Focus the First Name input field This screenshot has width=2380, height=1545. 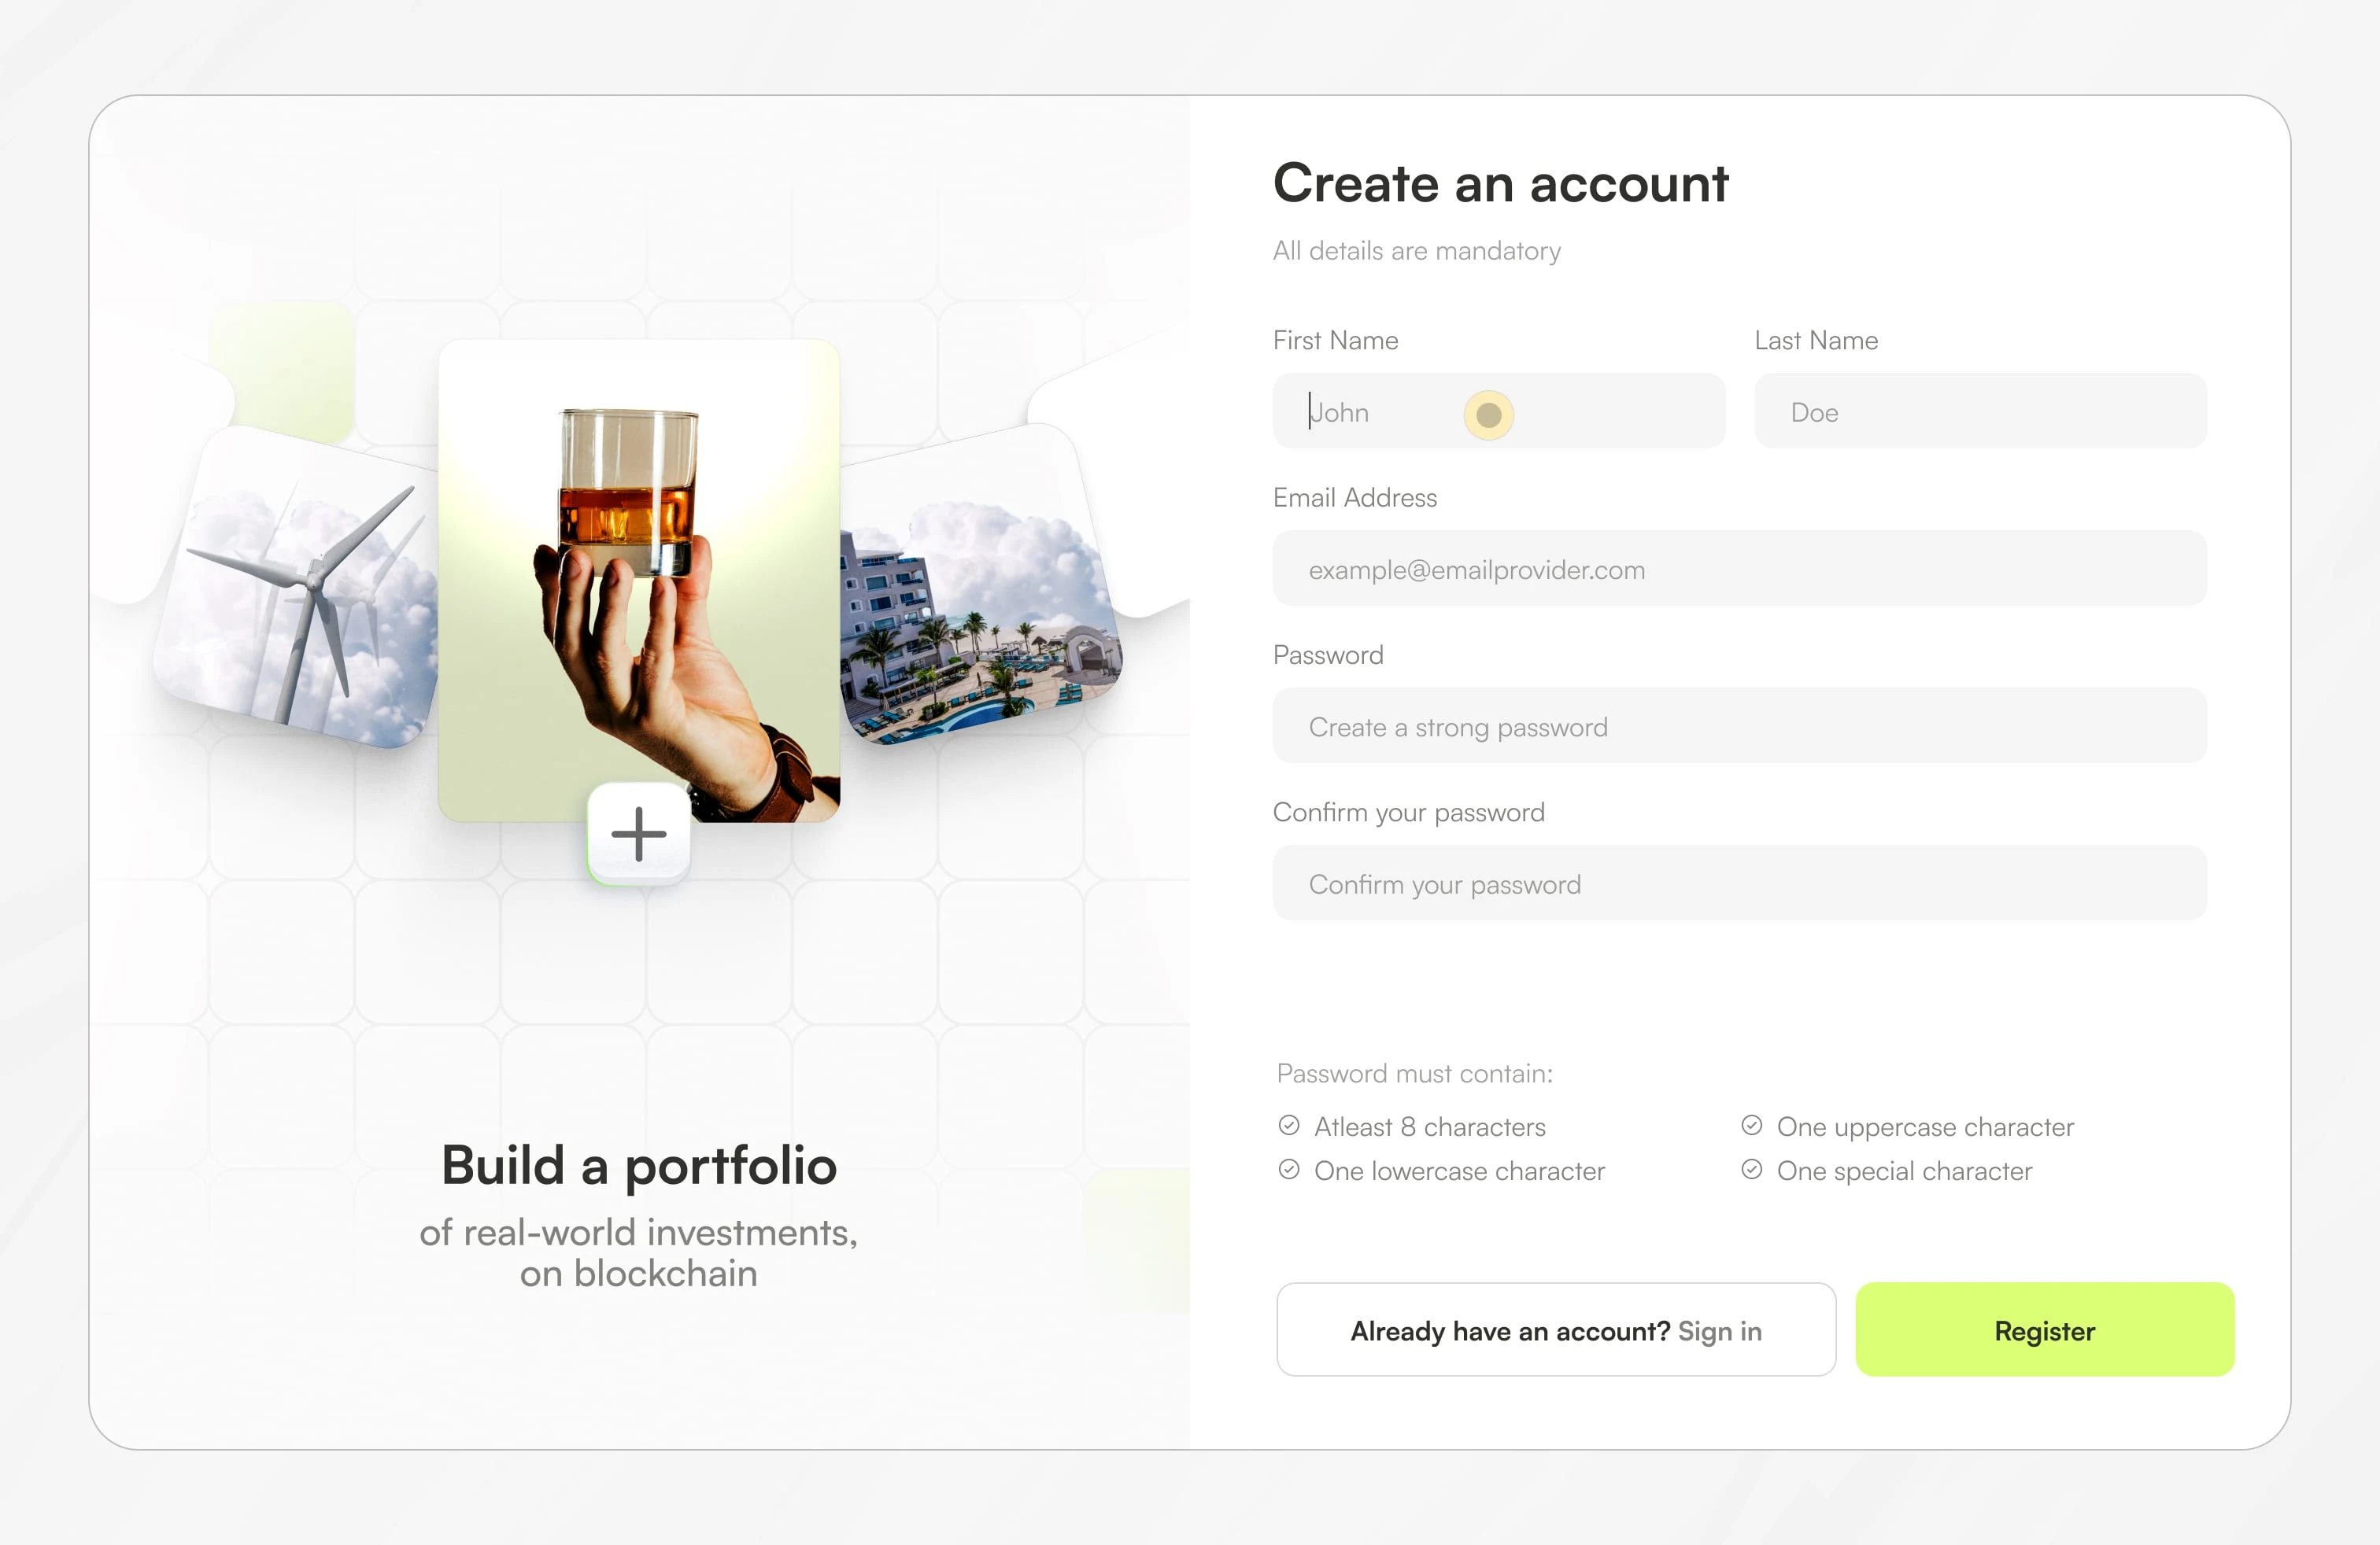(x=1498, y=411)
